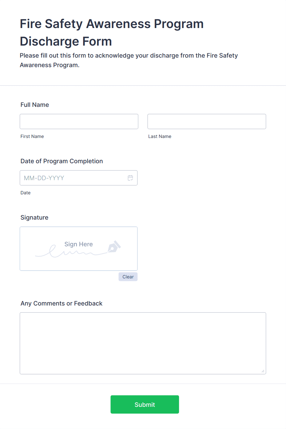This screenshot has height=429, width=286.
Task: Click the Fire Safety Awareness Program heading
Action: pyautogui.click(x=112, y=33)
